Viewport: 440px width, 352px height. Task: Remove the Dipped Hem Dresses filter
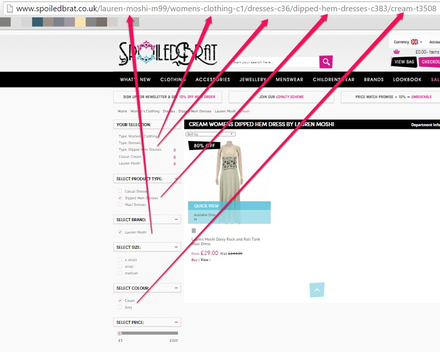tap(174, 150)
